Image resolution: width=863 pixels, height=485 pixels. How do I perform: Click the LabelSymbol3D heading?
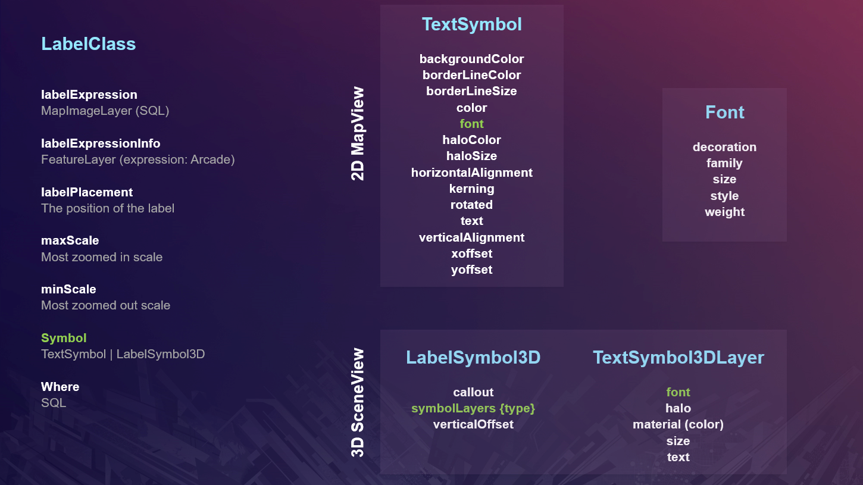pyautogui.click(x=473, y=358)
